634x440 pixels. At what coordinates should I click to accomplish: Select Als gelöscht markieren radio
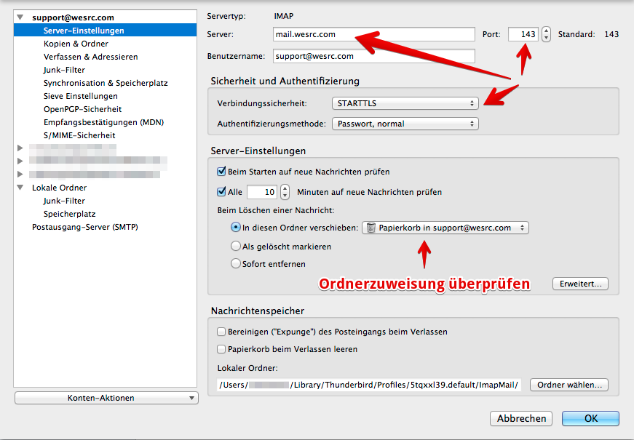236,246
